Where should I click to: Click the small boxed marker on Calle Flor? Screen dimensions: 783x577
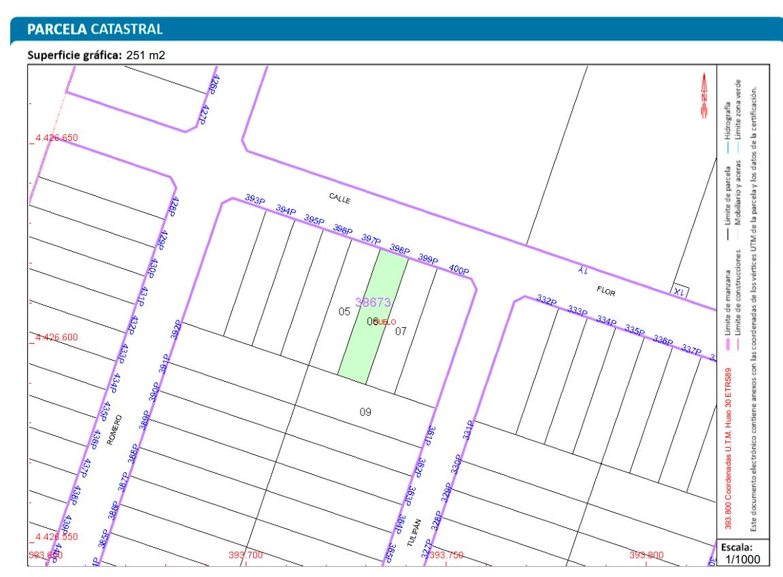[680, 291]
